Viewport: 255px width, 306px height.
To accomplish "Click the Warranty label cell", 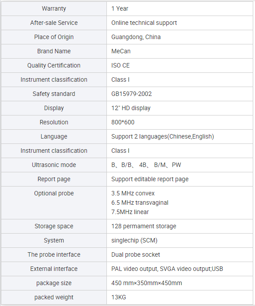I will point(54,8).
